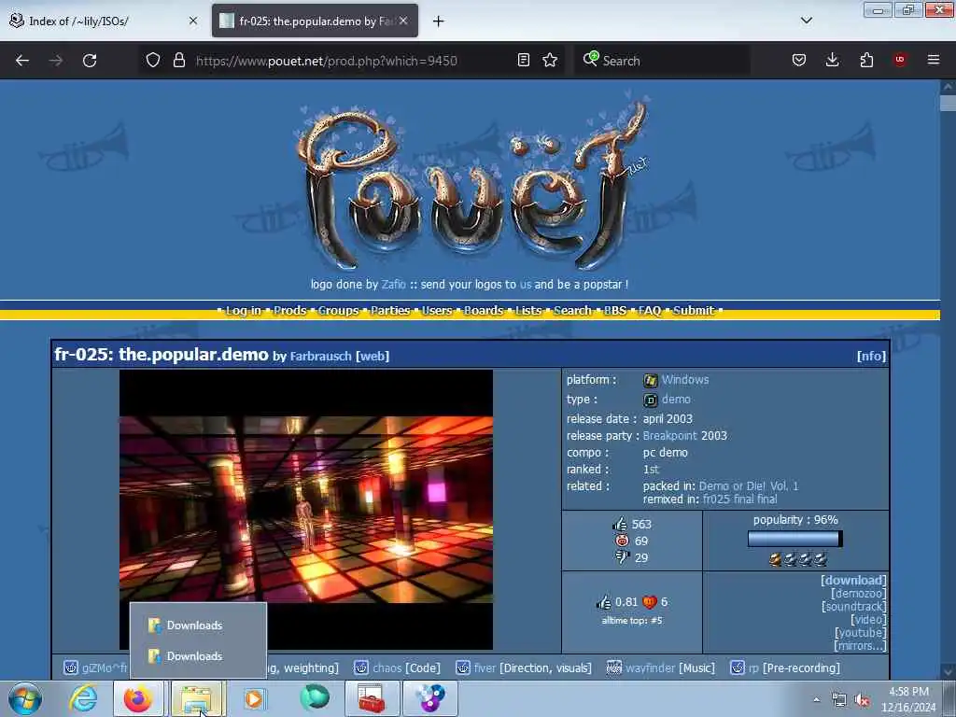Open the FAQ menu item
This screenshot has width=956, height=717.
(x=650, y=310)
